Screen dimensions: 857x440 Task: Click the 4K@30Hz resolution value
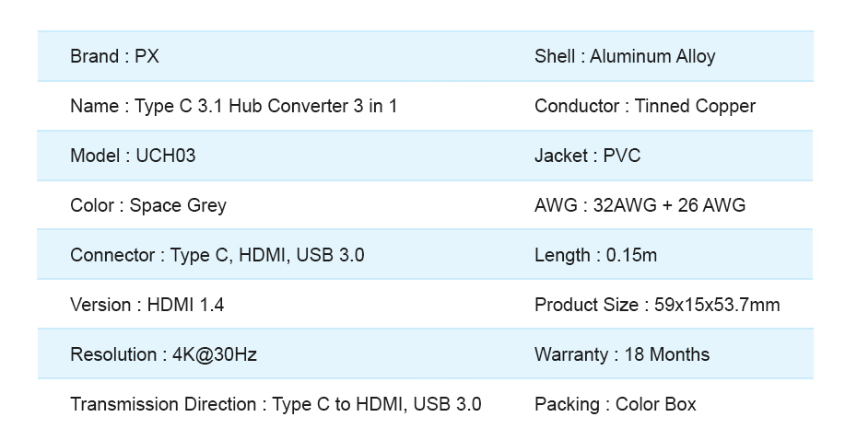(215, 354)
